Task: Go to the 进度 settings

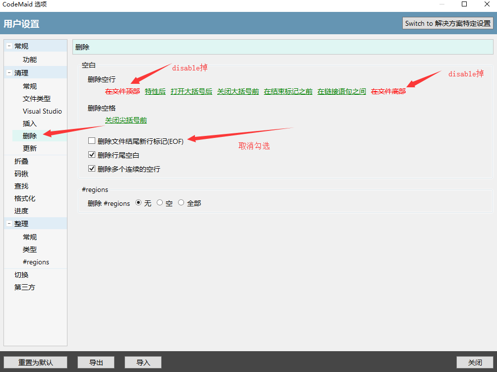Action: click(x=21, y=211)
